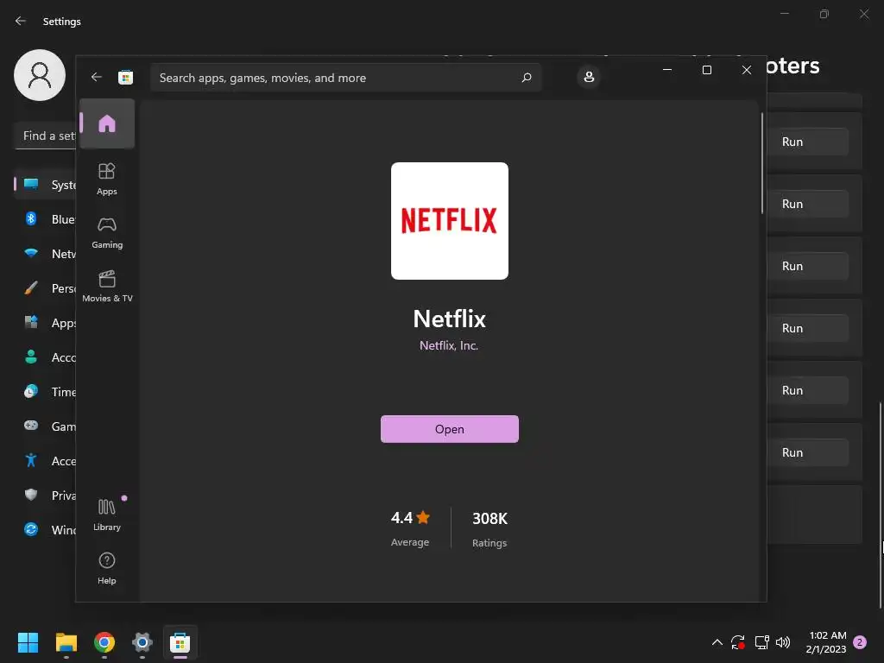Go to Apps section in Store sidebar

coord(107,179)
